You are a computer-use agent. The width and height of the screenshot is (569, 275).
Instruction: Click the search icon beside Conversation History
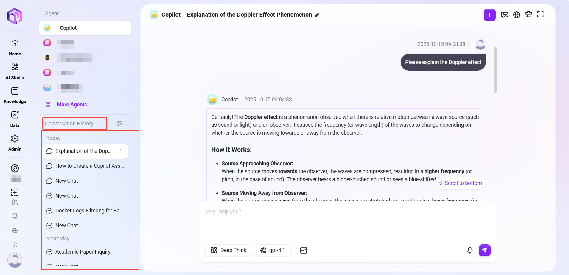pyautogui.click(x=119, y=124)
